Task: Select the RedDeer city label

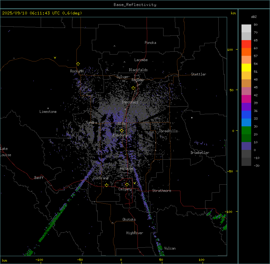Action: pos(138,80)
